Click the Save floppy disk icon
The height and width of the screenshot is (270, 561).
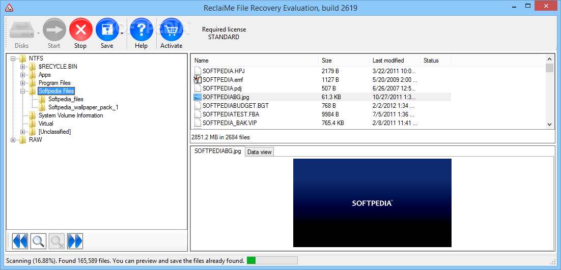coord(107,30)
